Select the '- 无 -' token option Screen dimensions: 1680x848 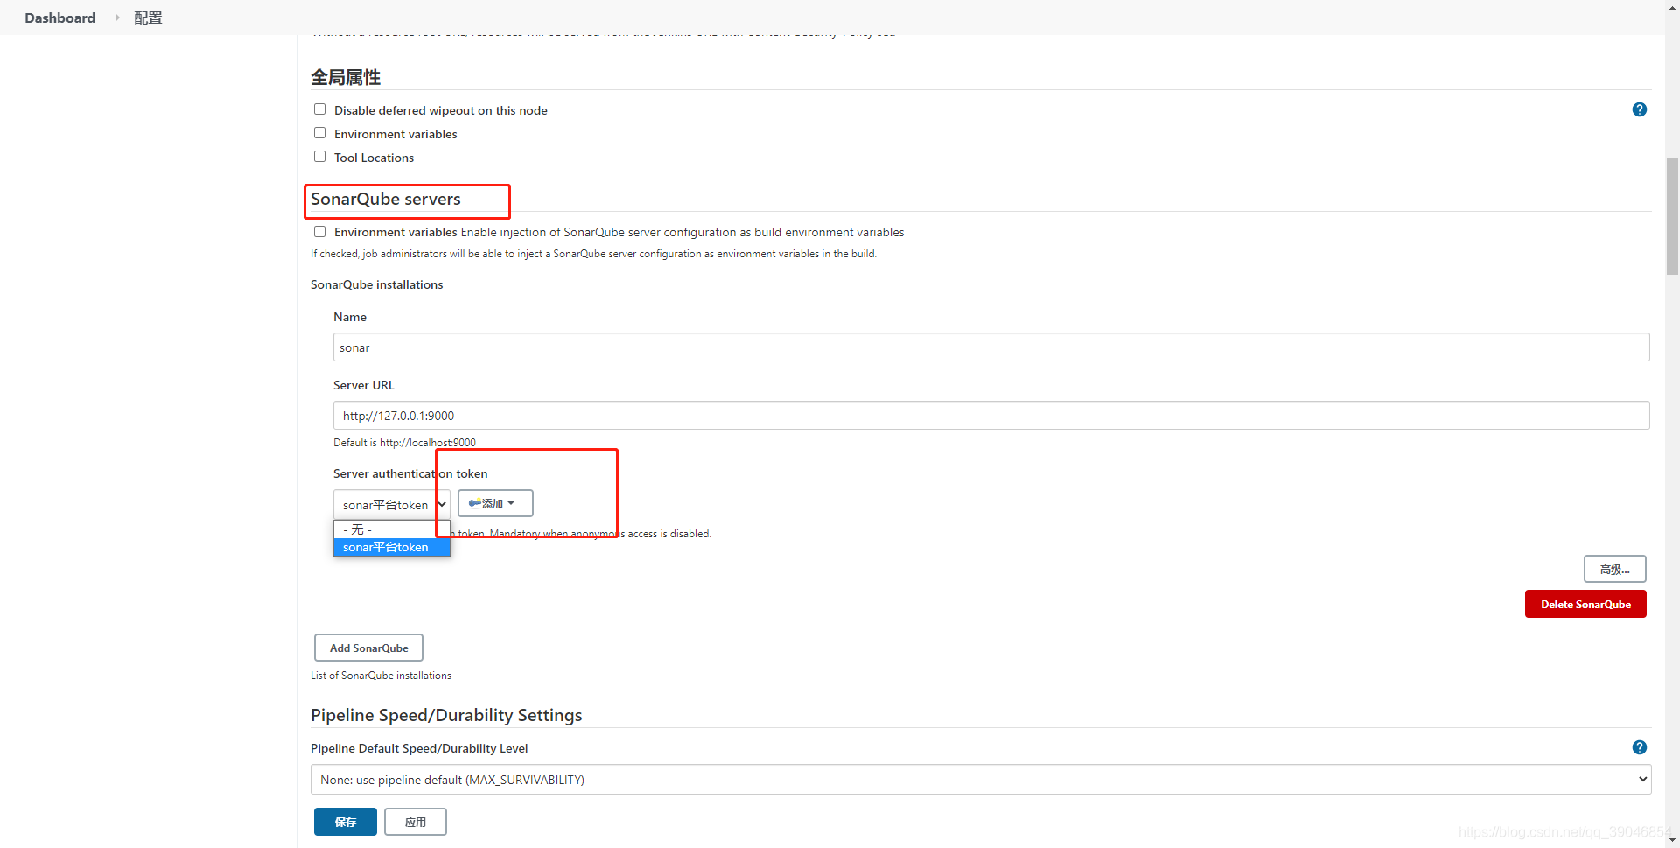coord(391,529)
